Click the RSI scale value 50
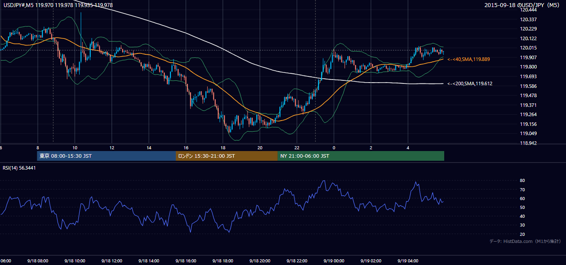 523,207
